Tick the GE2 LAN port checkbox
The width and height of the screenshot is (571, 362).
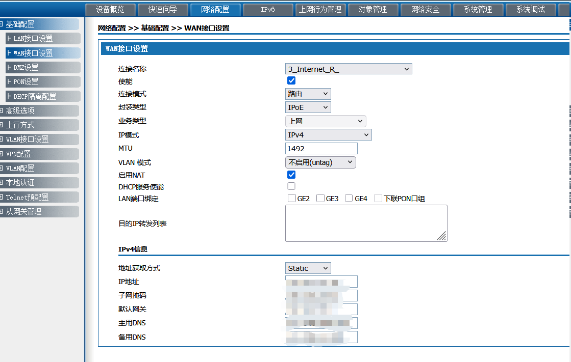click(292, 198)
